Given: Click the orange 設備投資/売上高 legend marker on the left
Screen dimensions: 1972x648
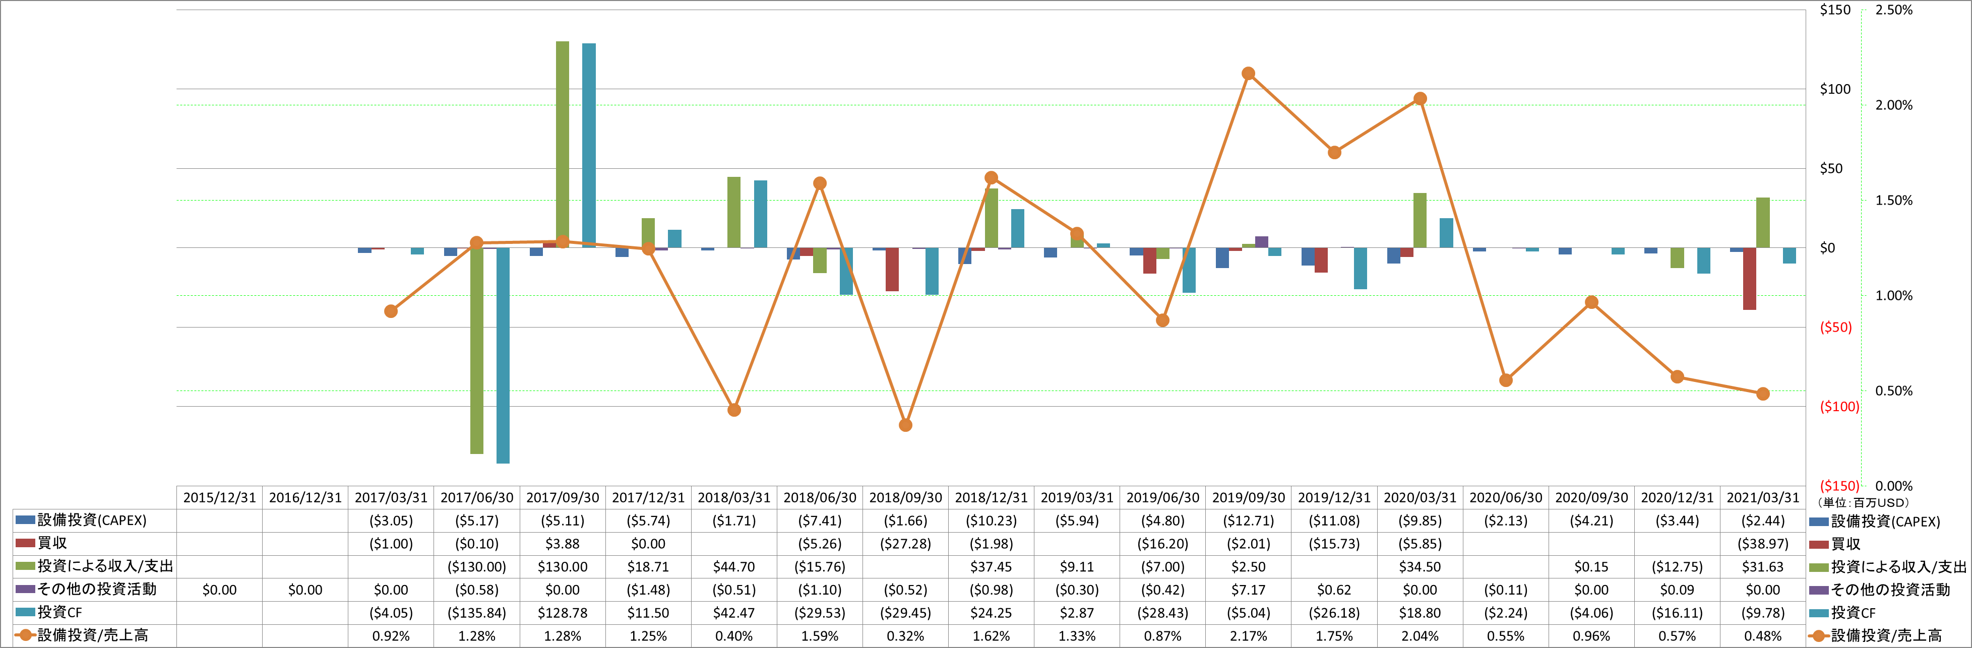Looking at the screenshot, I should [x=25, y=635].
